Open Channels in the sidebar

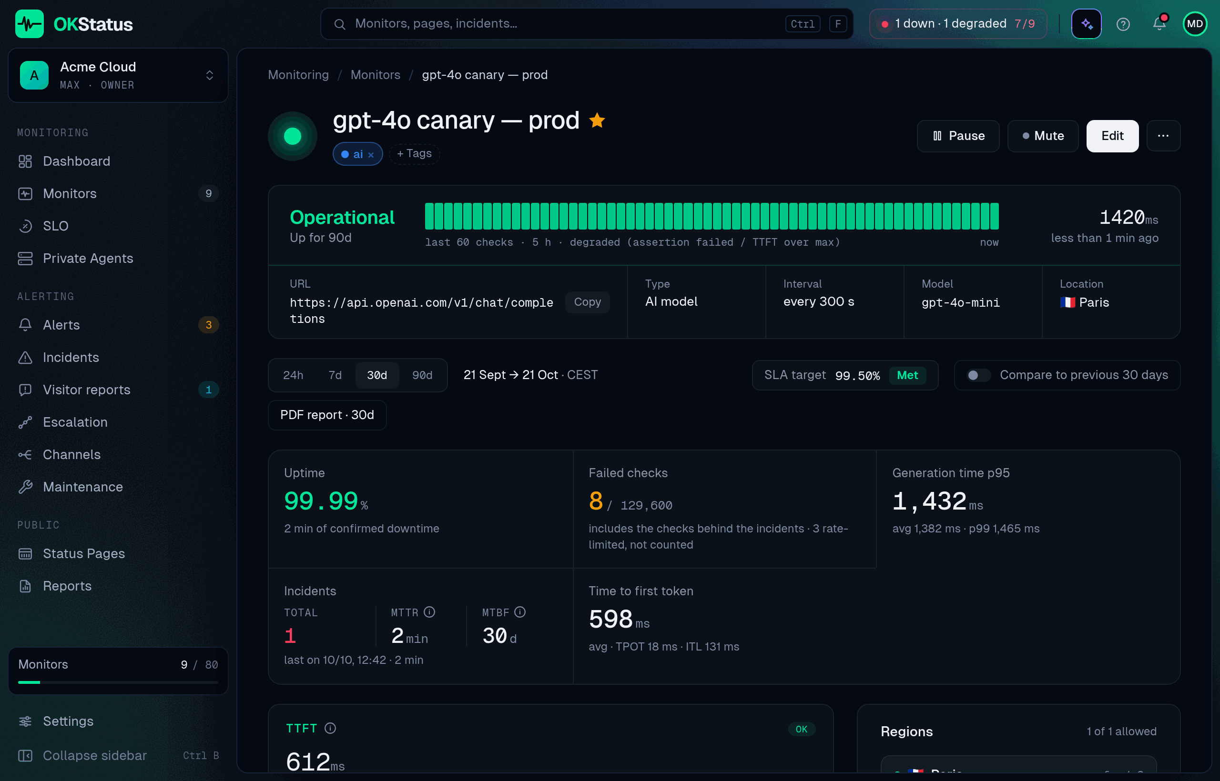click(x=118, y=455)
